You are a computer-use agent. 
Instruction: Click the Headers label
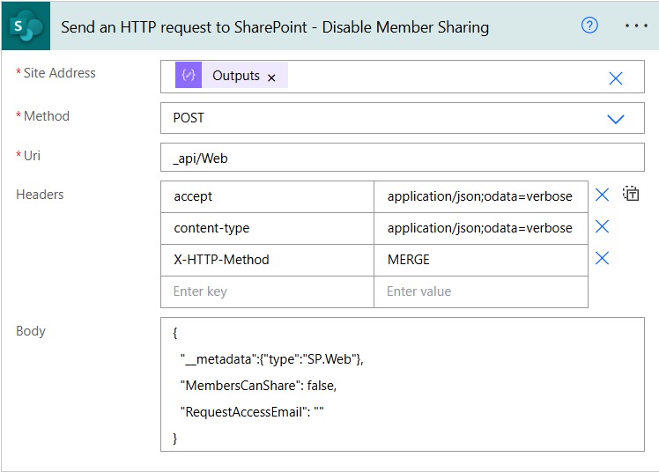pos(40,195)
